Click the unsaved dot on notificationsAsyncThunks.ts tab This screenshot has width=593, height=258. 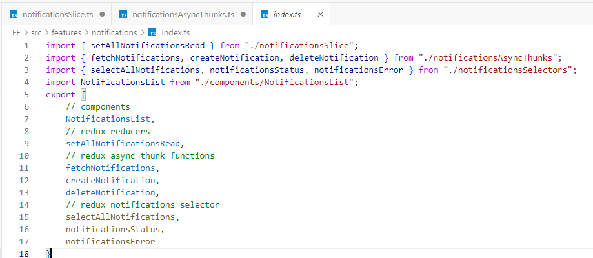pyautogui.click(x=243, y=14)
